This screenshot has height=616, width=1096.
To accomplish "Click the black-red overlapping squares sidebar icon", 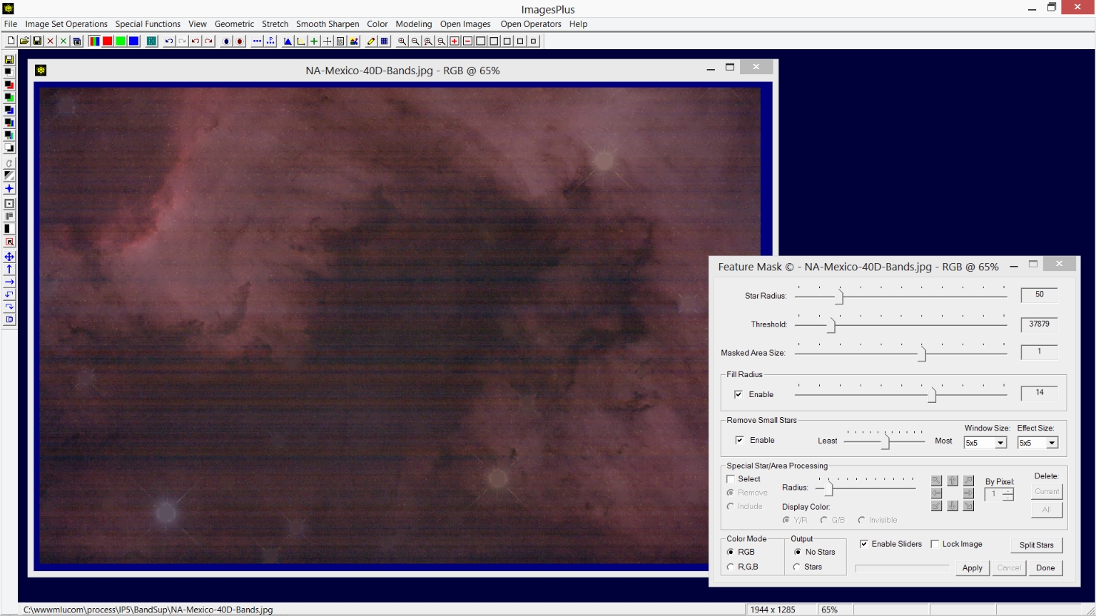I will [9, 85].
